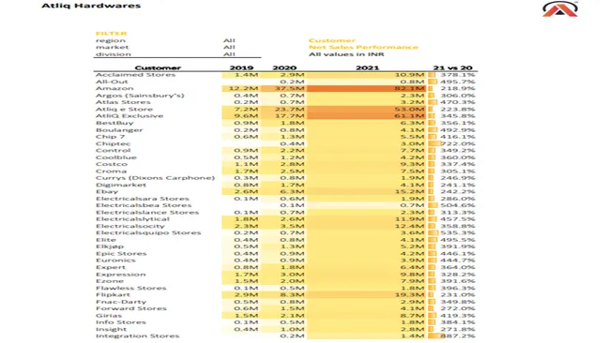
Task: Click Atliq e Store 2021 value 53.0M
Action: pyautogui.click(x=409, y=109)
